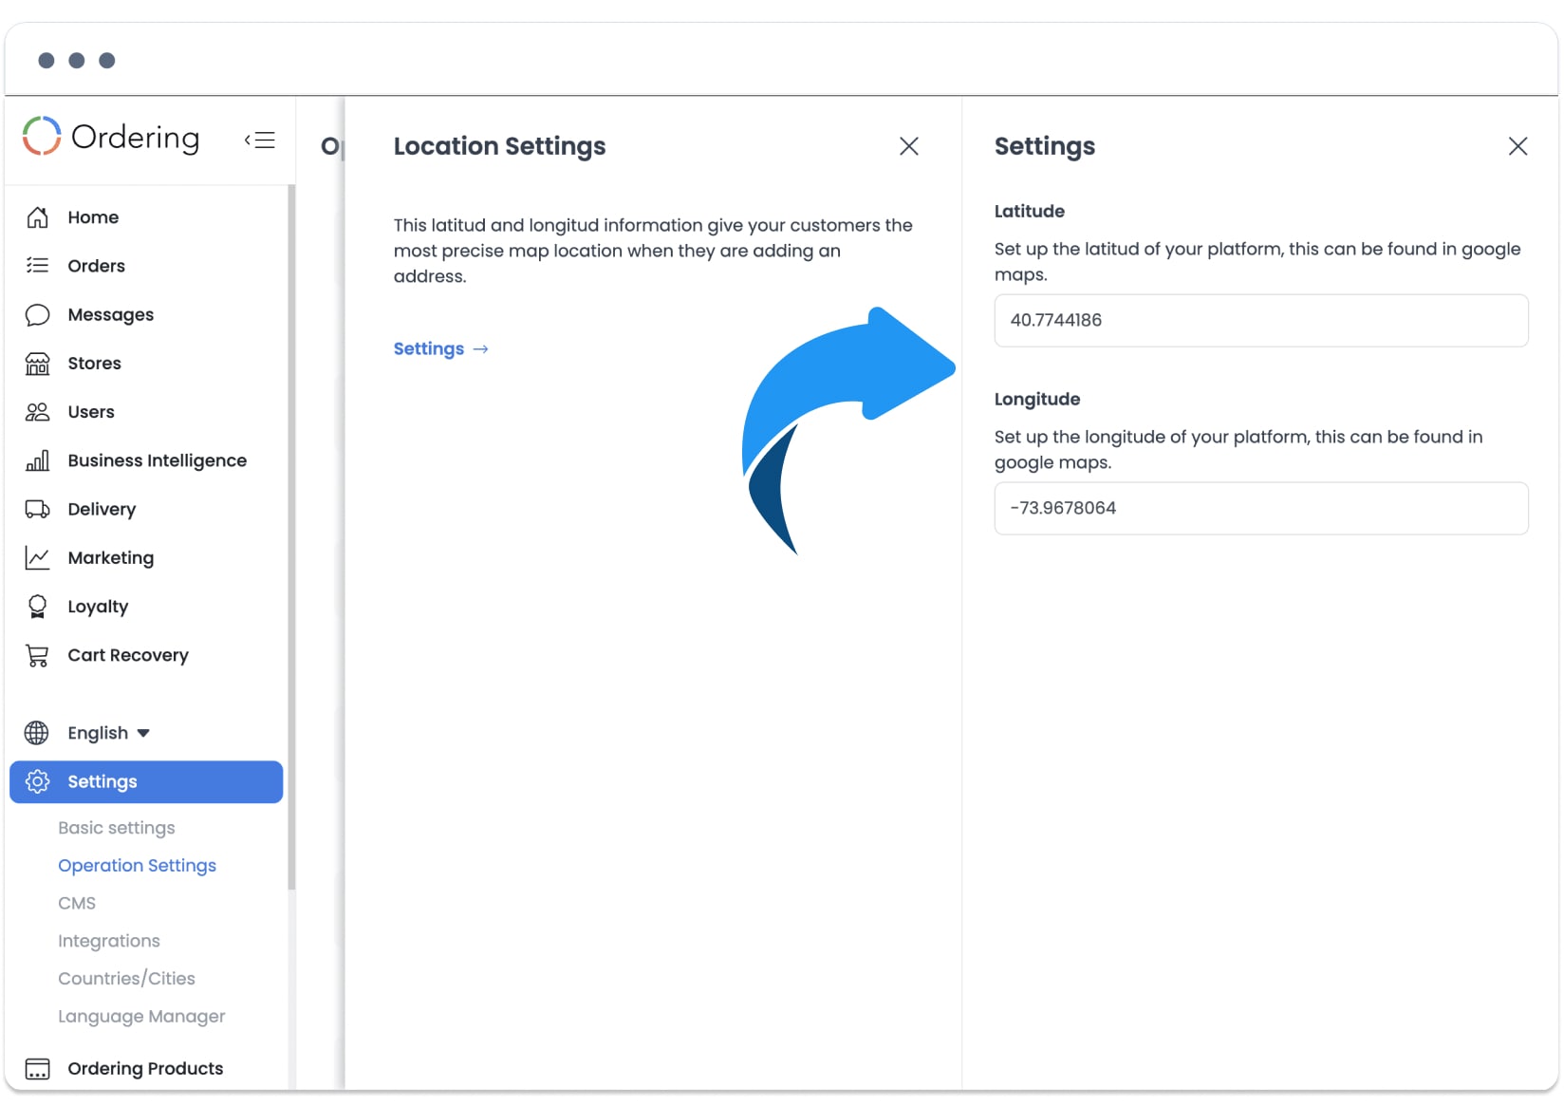Click the arrow next to the Settings link

481,349
